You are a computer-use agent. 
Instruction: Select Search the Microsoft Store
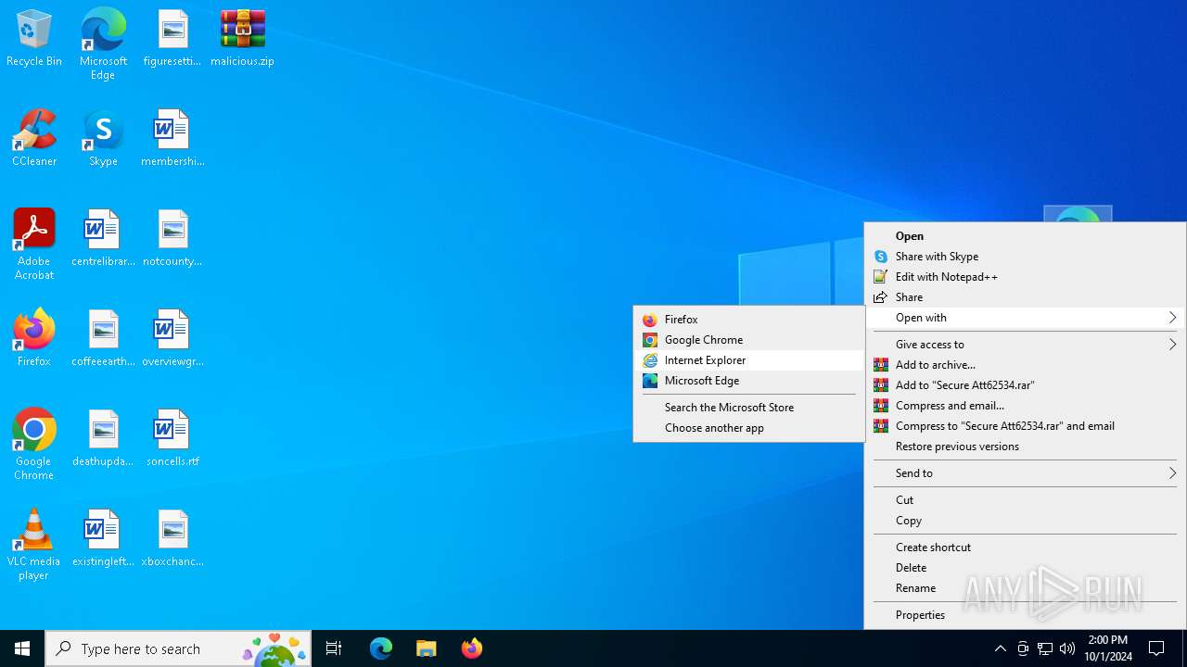pos(749,408)
